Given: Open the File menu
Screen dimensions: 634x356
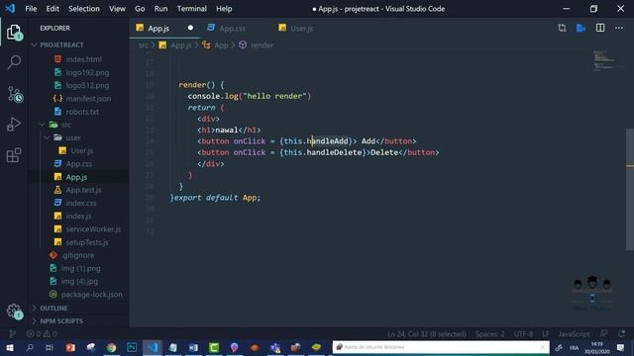Looking at the screenshot, I should (31, 9).
